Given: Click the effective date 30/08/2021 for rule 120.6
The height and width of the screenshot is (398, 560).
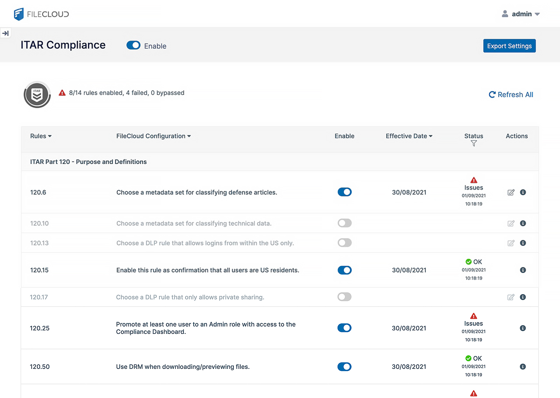Looking at the screenshot, I should [x=409, y=192].
